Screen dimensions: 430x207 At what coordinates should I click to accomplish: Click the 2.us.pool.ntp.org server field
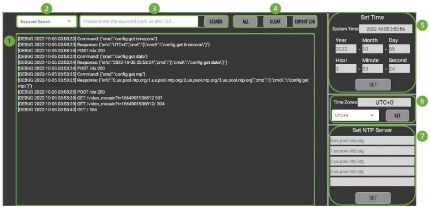point(372,161)
